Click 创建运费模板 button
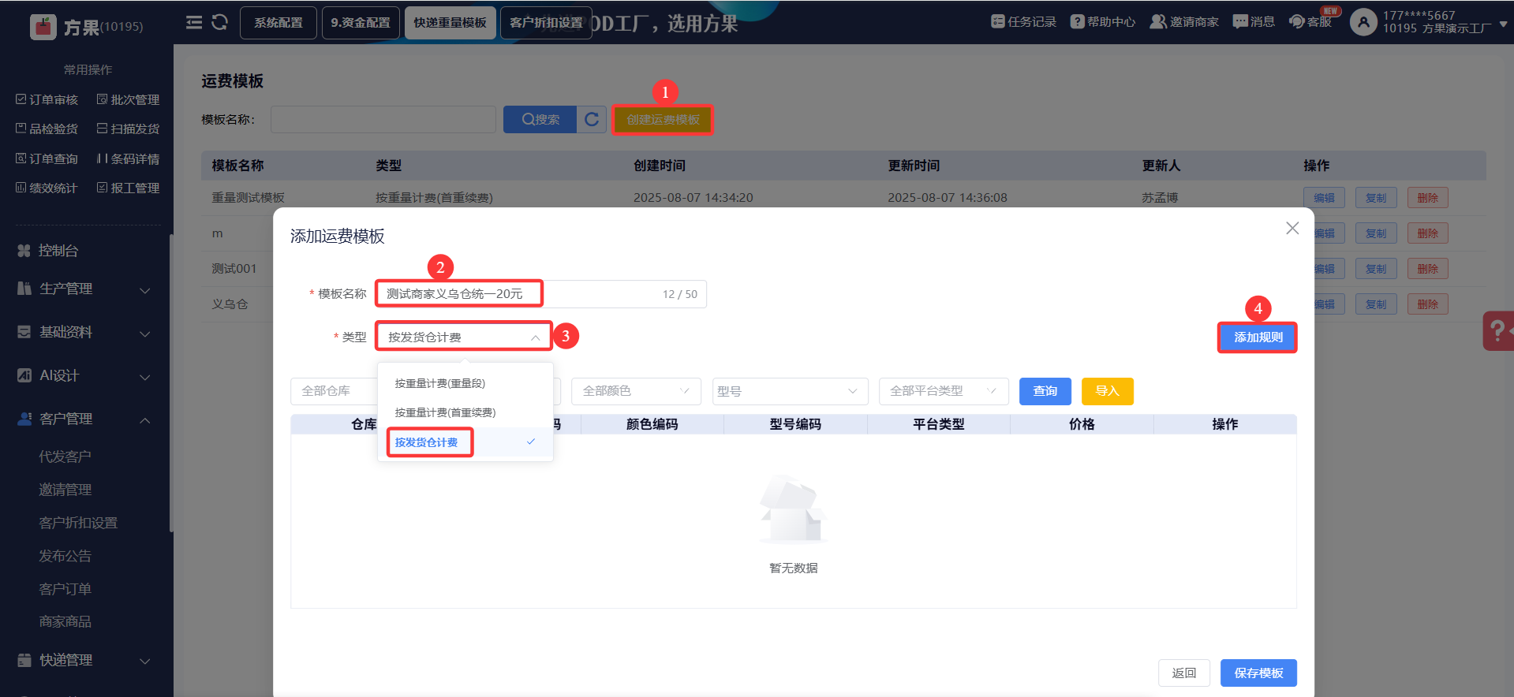The width and height of the screenshot is (1514, 697). point(663,120)
